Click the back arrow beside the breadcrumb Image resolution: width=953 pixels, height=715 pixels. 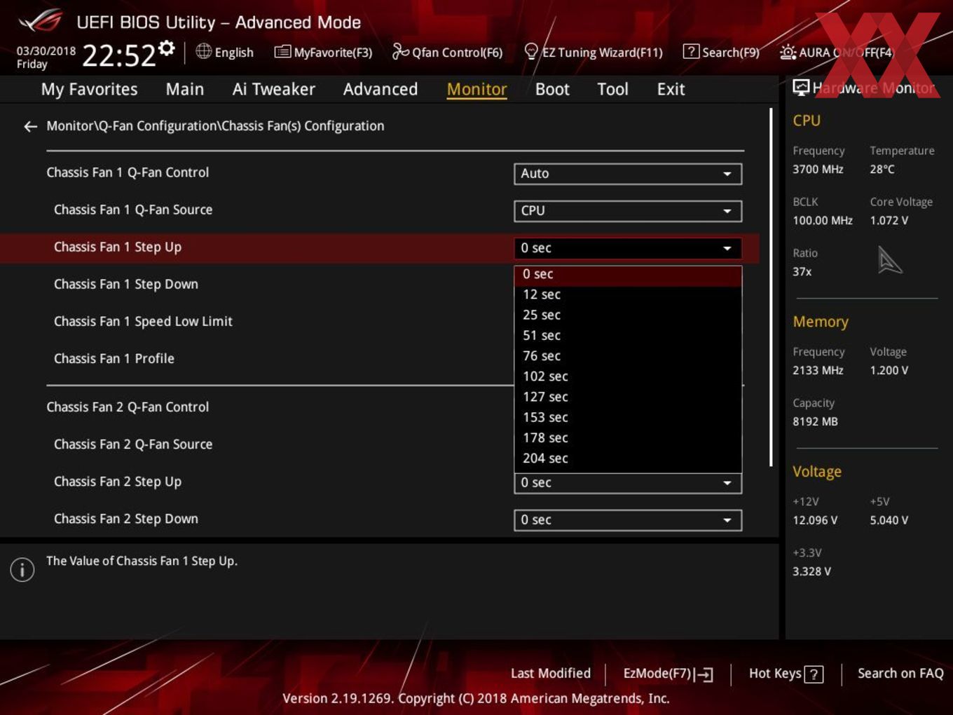[30, 126]
